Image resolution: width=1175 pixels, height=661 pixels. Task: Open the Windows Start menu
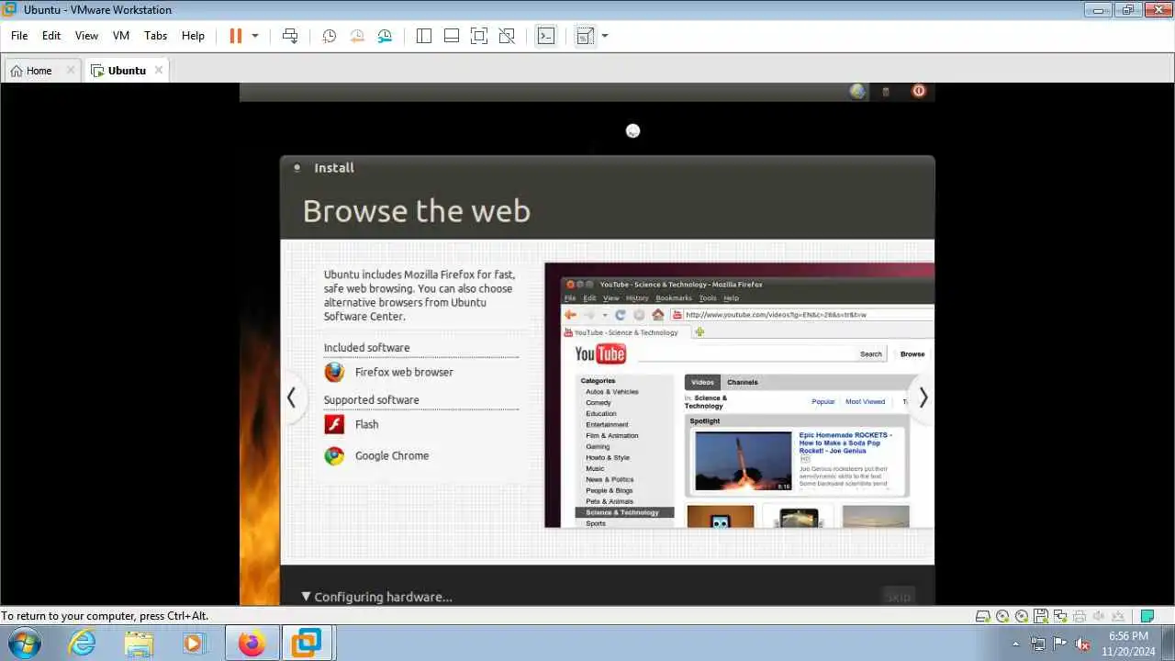23,643
